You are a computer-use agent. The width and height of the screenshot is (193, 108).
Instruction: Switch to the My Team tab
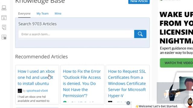coord(43,13)
